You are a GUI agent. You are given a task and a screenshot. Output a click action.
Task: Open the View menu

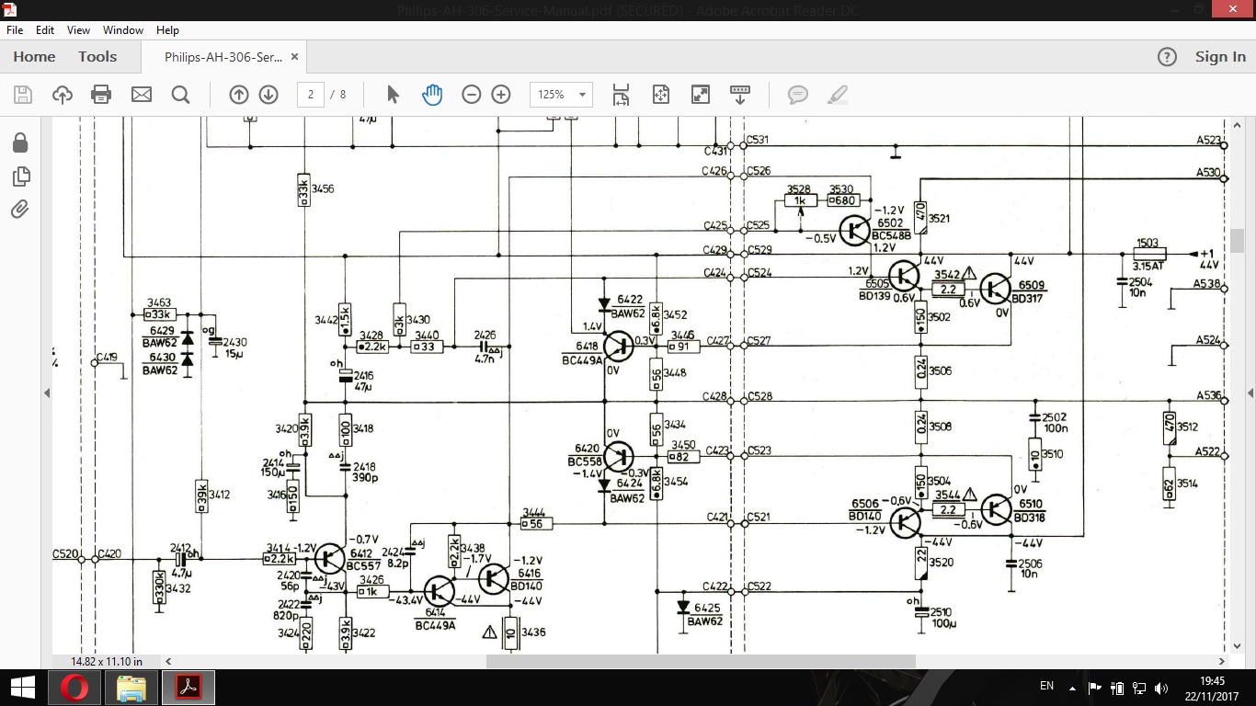coord(78,30)
